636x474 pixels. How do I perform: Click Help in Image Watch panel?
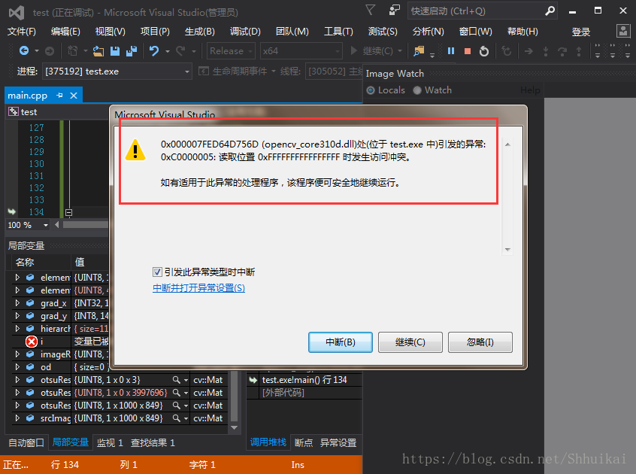click(x=531, y=90)
